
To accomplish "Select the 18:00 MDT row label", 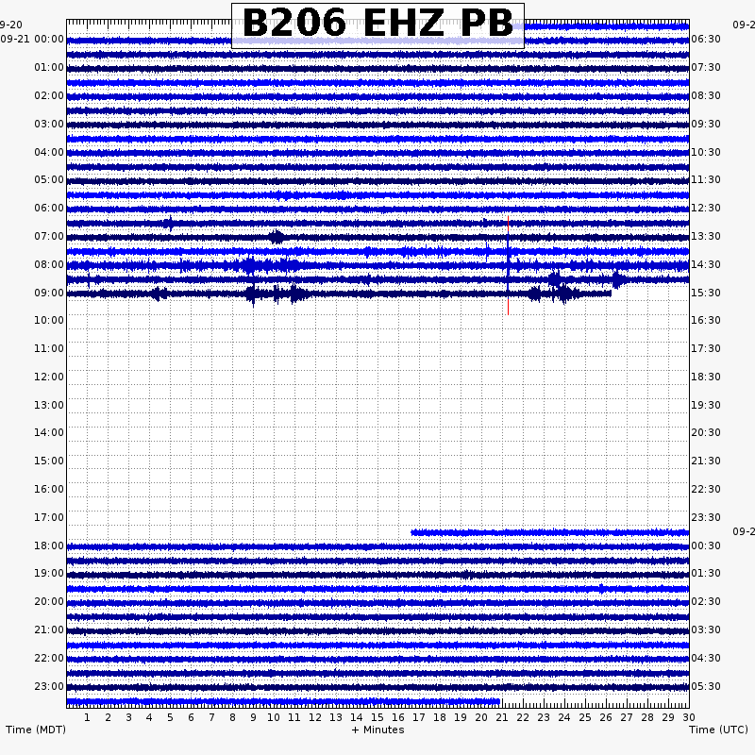I will pyautogui.click(x=49, y=546).
